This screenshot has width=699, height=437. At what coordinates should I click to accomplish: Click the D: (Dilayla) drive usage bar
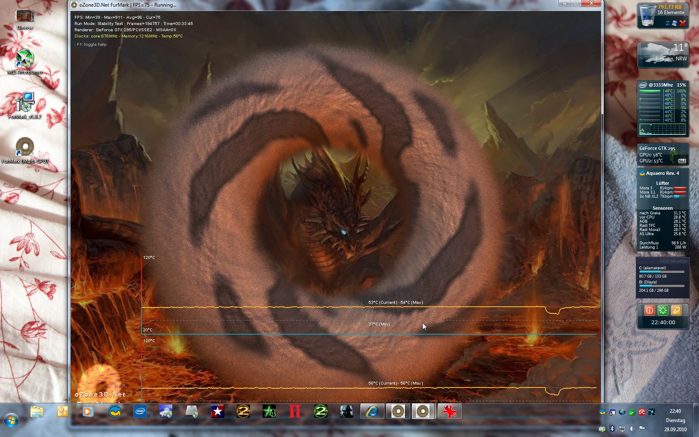[x=662, y=286]
